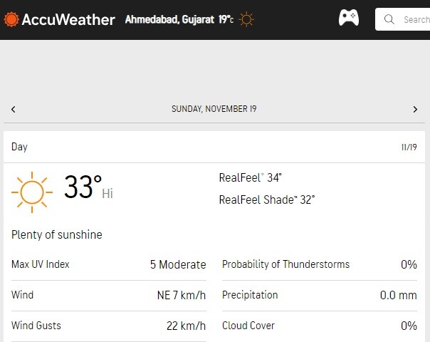Click the Precipitation 0.0 mm row
Image resolution: width=430 pixels, height=342 pixels.
(x=319, y=295)
